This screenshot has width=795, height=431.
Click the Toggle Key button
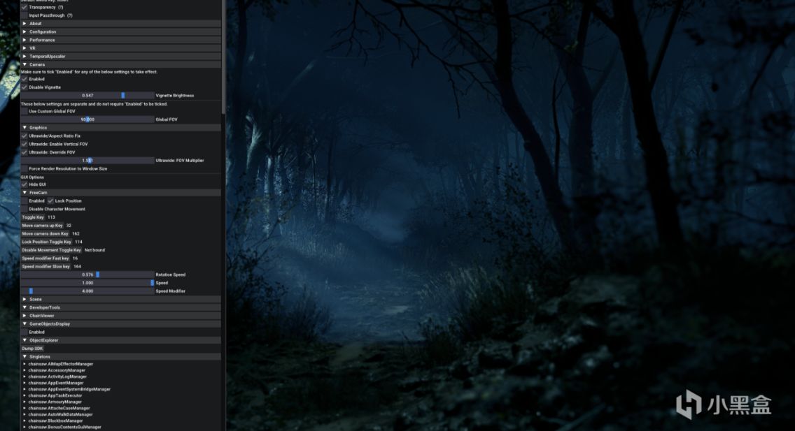(x=33, y=217)
